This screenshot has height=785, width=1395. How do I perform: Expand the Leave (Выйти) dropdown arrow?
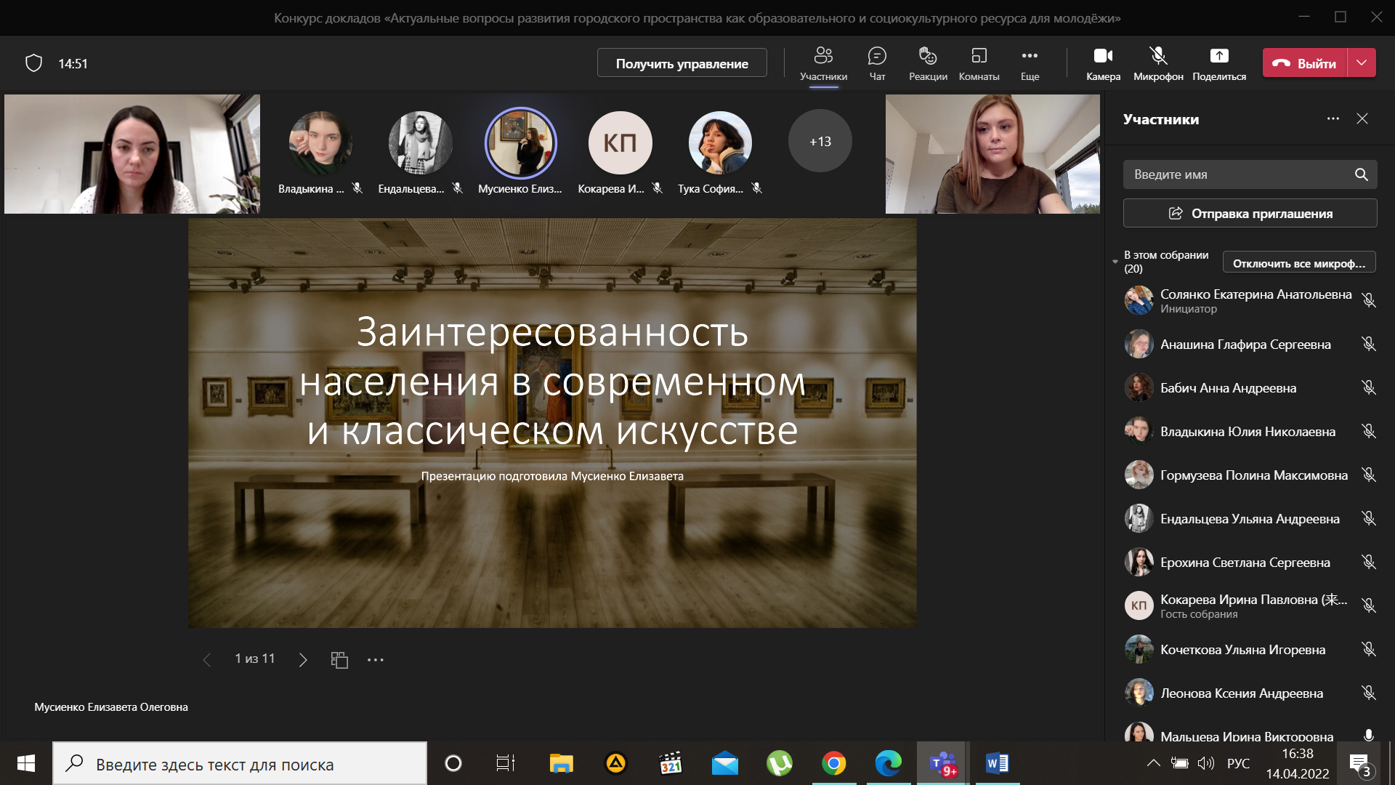click(x=1362, y=63)
